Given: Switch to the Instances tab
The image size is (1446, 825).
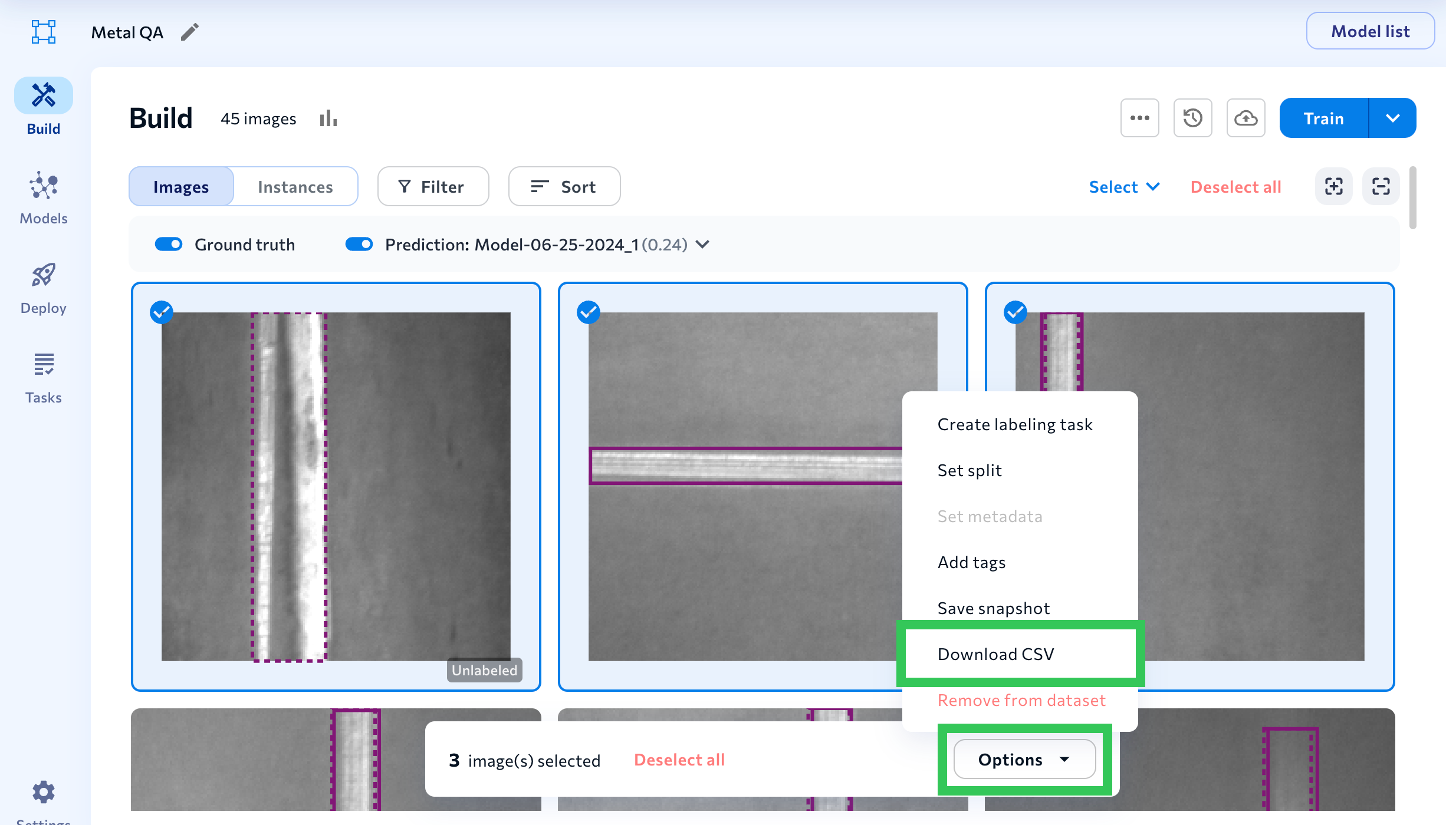Looking at the screenshot, I should click(295, 186).
